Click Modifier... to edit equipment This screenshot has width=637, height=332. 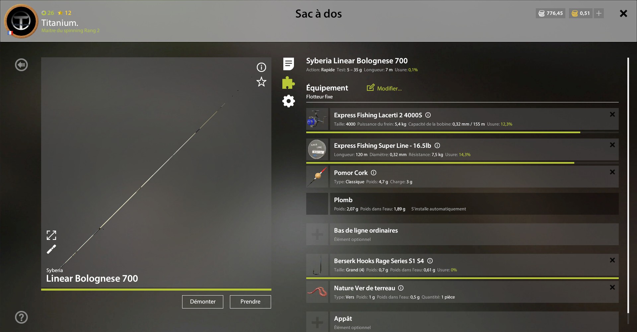384,88
